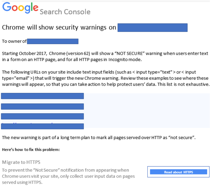Open the first redacted URL in list
Image resolution: width=216 pixels, height=186 pixels.
point(43,96)
